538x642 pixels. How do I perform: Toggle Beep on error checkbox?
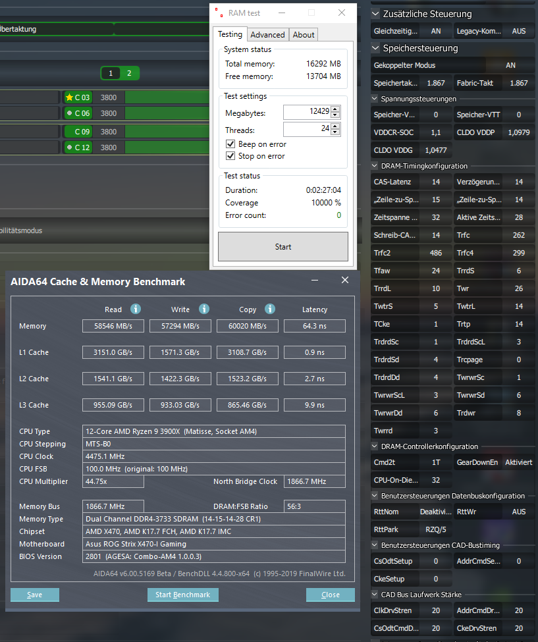230,144
